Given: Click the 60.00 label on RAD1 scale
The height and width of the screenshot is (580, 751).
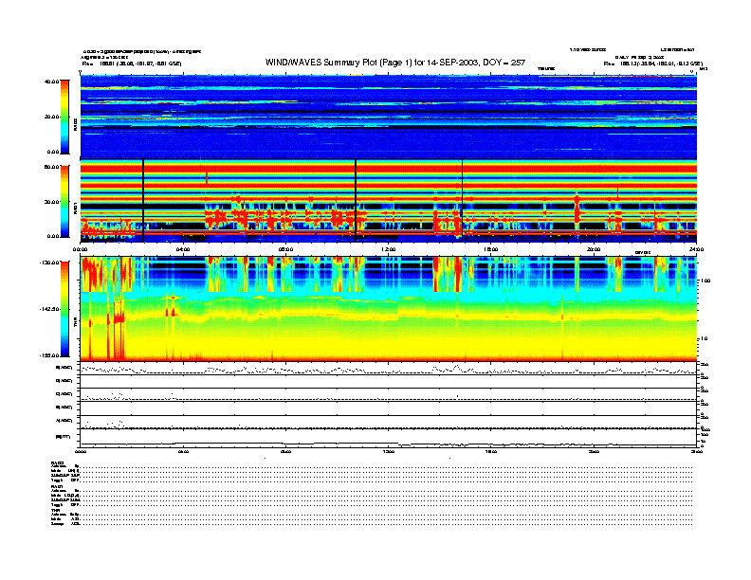Looking at the screenshot, I should tap(52, 167).
